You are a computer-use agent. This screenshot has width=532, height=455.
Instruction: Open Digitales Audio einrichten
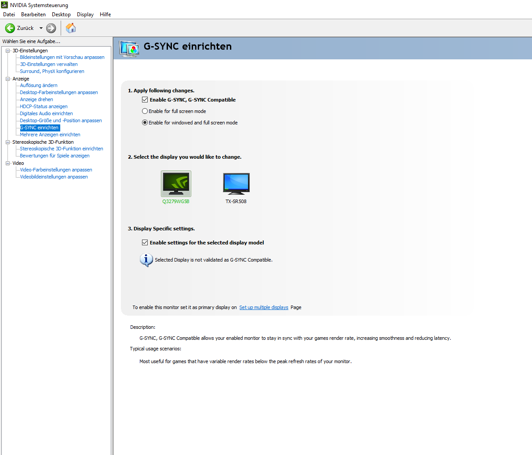pyautogui.click(x=46, y=113)
